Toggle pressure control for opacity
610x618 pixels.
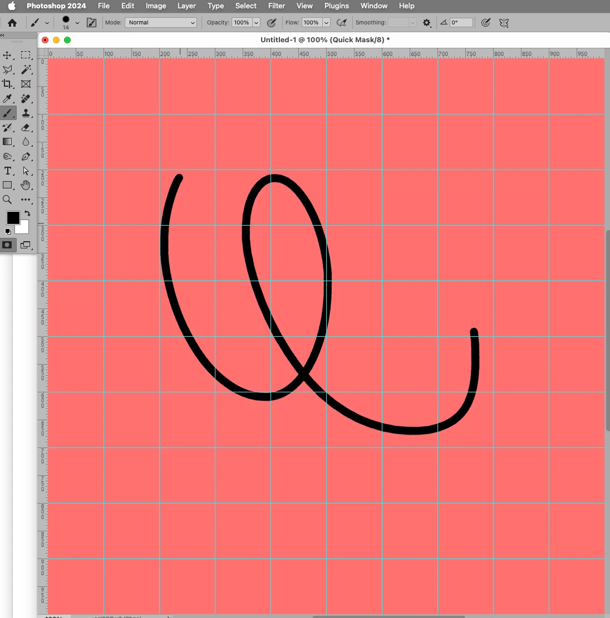click(272, 23)
